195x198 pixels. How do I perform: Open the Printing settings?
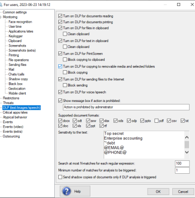14,55
